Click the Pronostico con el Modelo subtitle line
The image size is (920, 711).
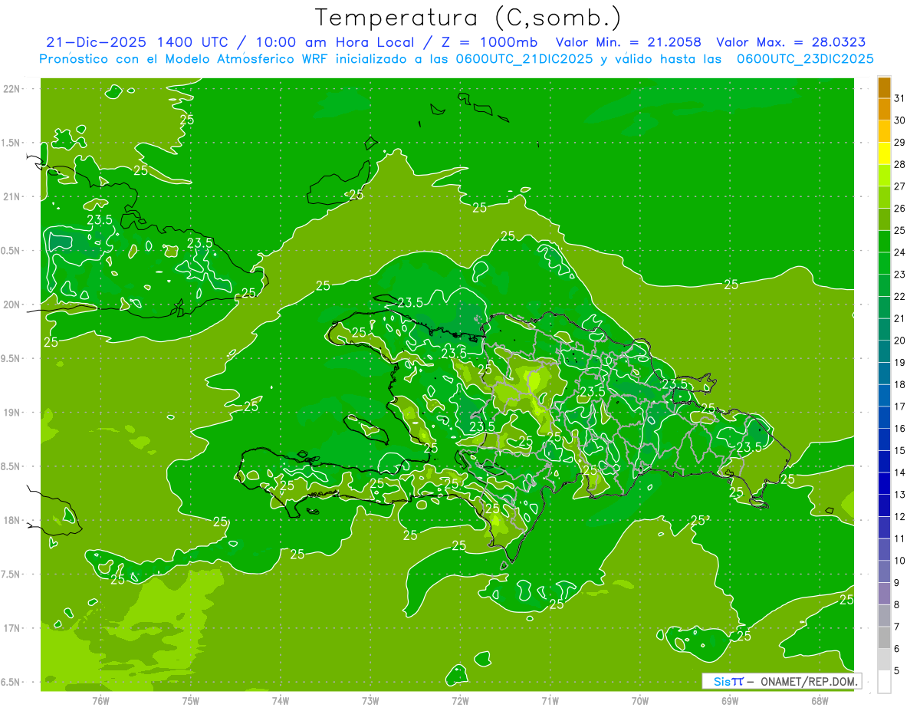pyautogui.click(x=455, y=59)
